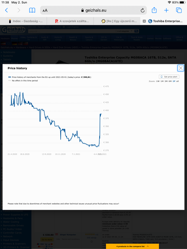Viewport: 187px width, 249px height.
Task: Open the AA reader view menu
Action: [x=45, y=10]
